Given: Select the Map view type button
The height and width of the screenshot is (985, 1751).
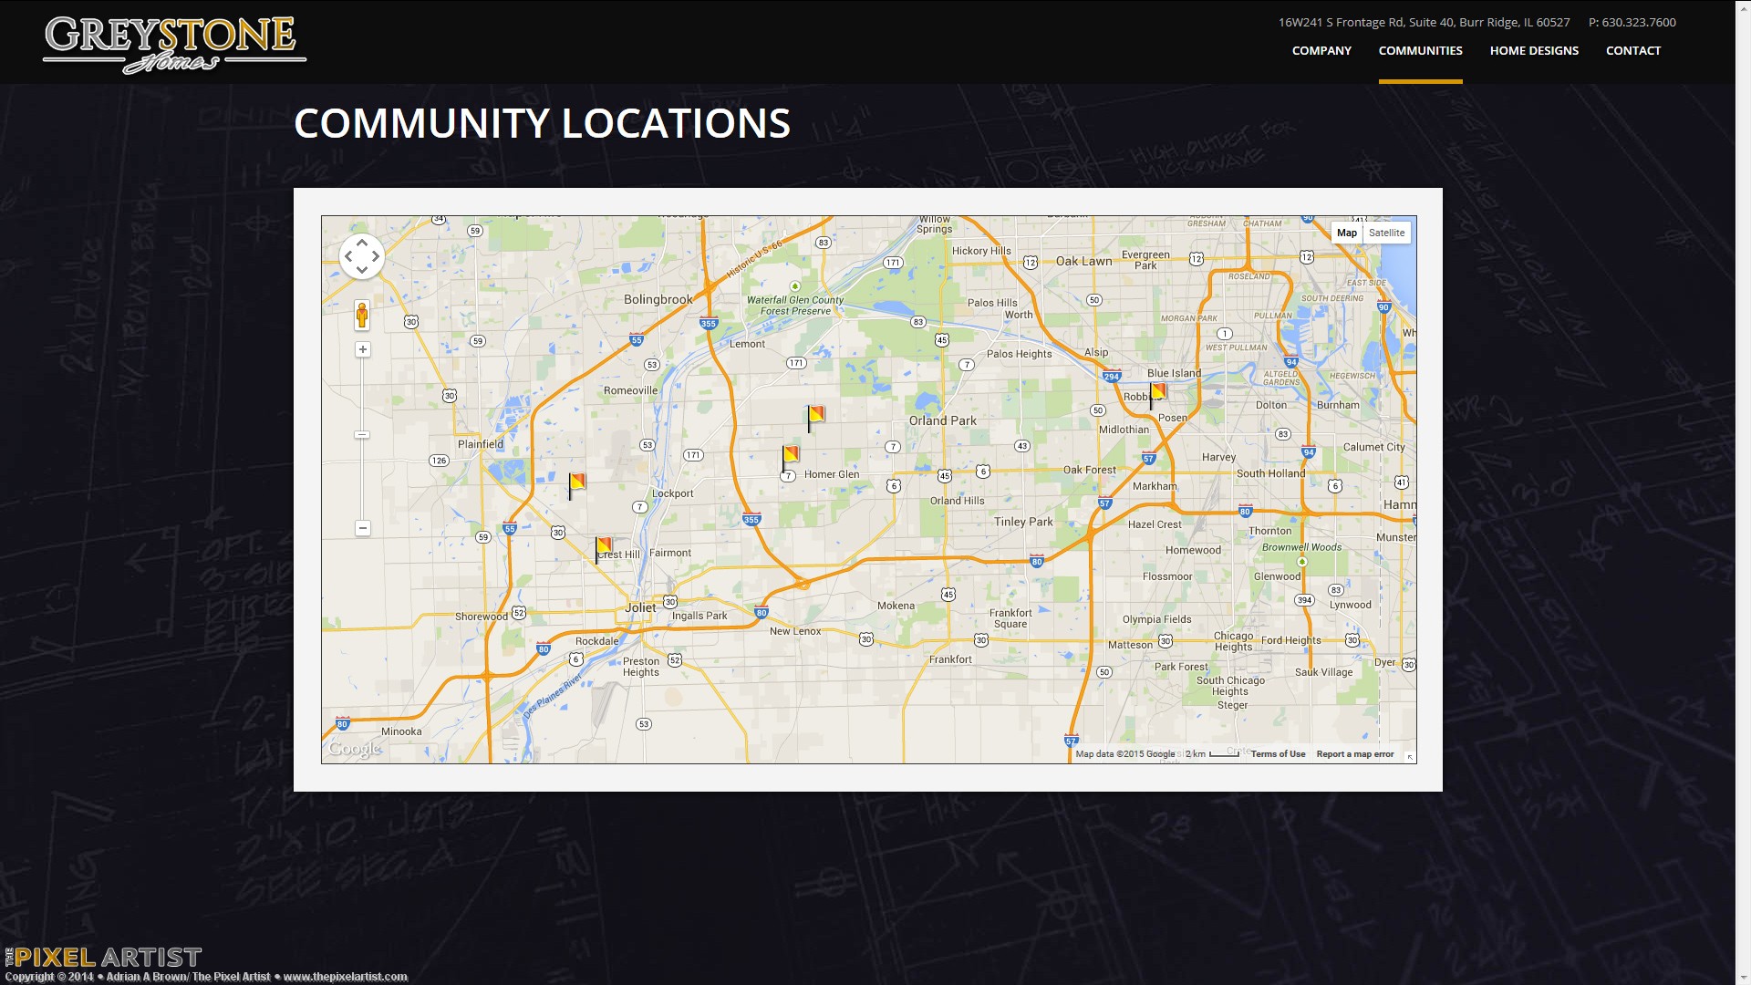Looking at the screenshot, I should pyautogui.click(x=1347, y=233).
